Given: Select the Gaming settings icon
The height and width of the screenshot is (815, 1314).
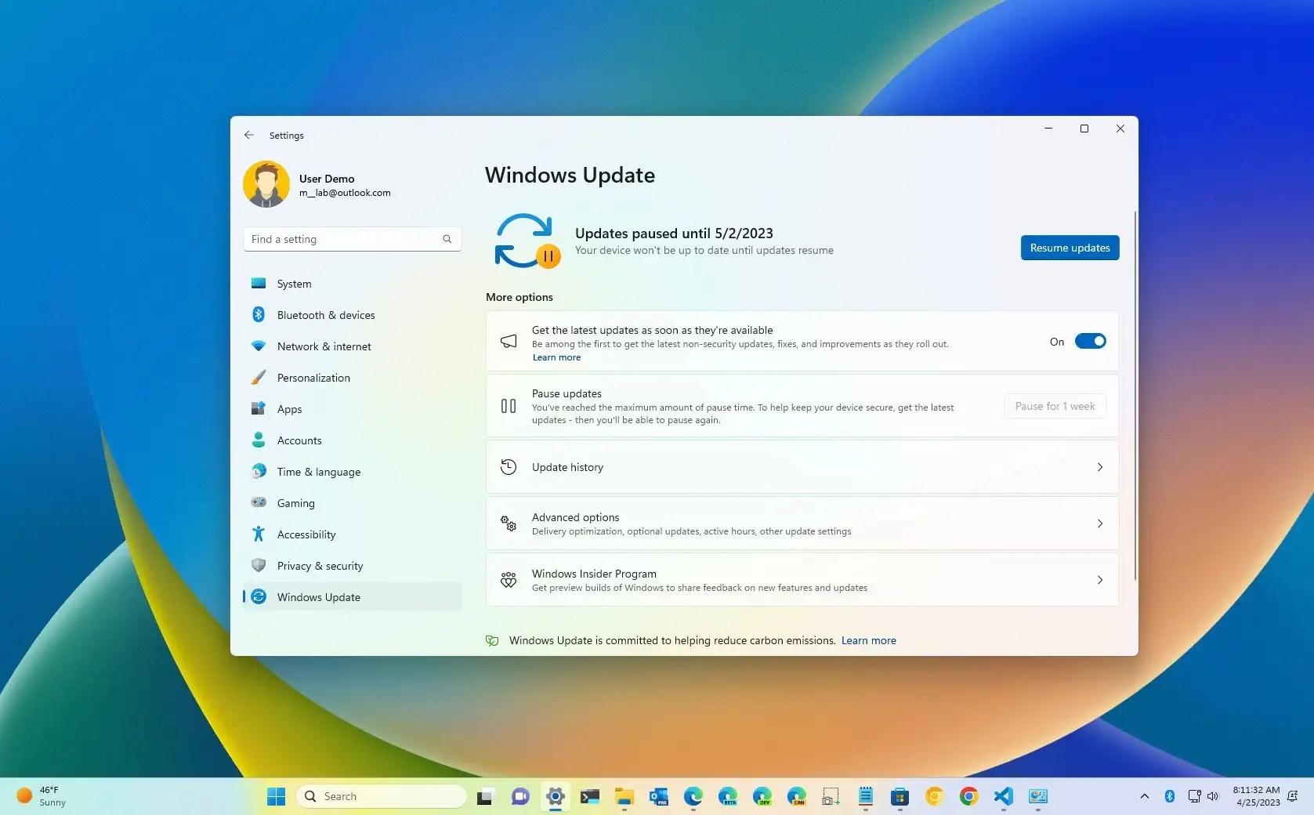Looking at the screenshot, I should 259,502.
